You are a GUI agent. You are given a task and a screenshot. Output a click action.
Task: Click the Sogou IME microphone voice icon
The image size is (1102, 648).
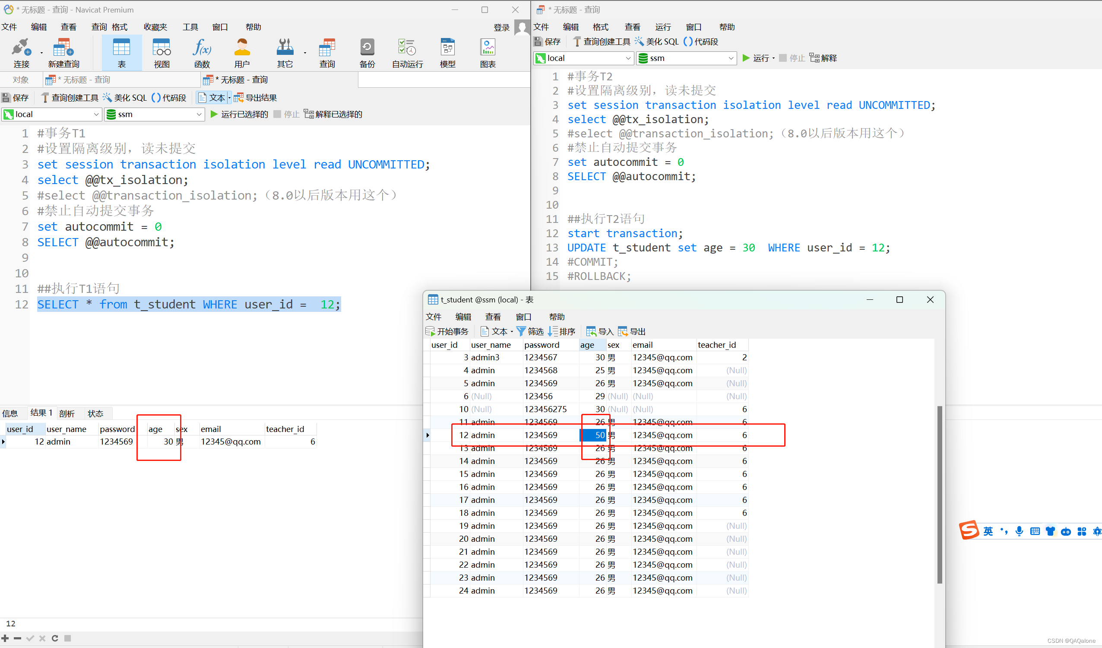coord(1020,531)
